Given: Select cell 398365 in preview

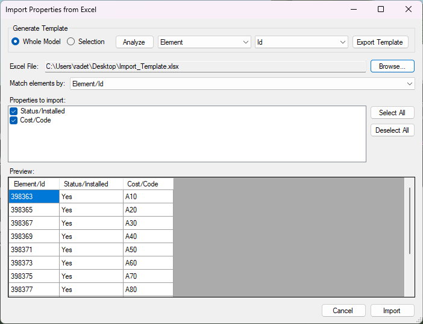Looking at the screenshot, I should coord(34,210).
